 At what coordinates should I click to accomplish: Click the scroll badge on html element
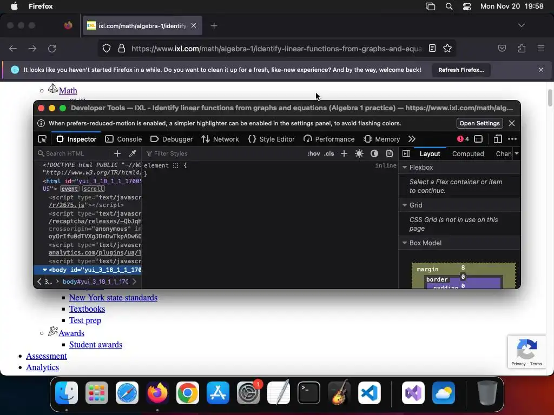point(94,189)
